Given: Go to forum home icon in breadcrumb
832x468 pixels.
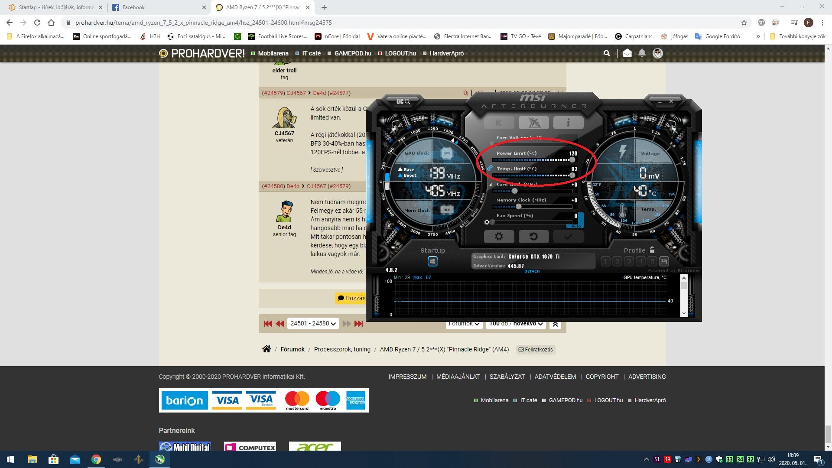Looking at the screenshot, I should [x=266, y=349].
